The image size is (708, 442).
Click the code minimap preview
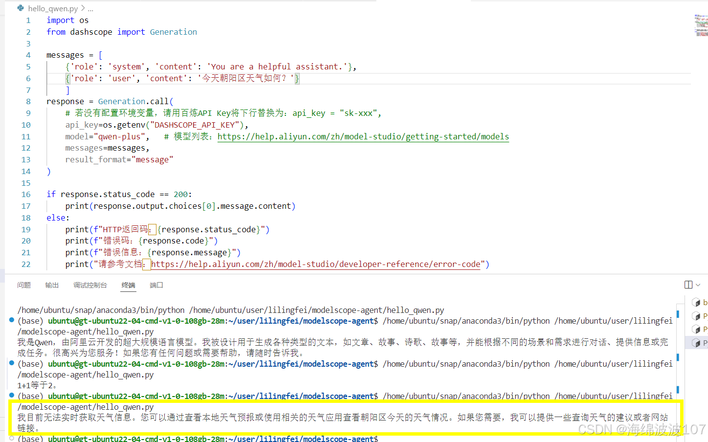[701, 25]
